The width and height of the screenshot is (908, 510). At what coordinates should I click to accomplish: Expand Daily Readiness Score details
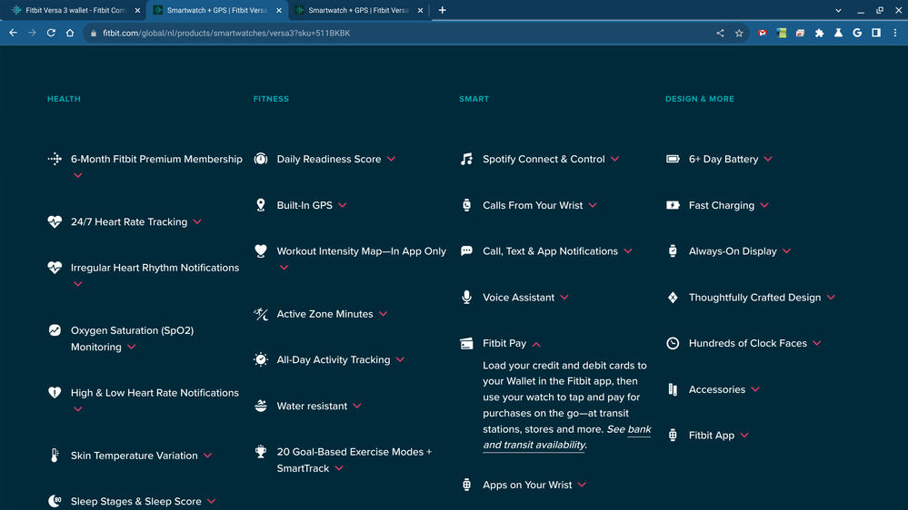tap(392, 159)
